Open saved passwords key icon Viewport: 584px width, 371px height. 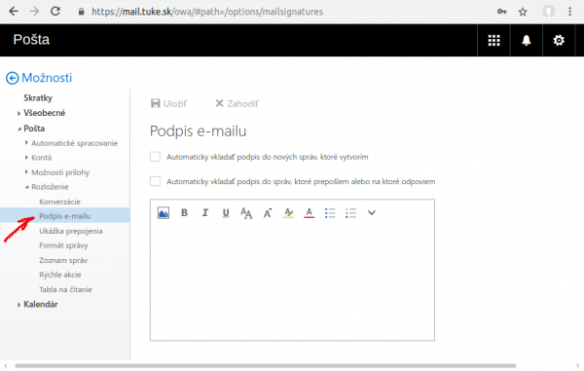click(x=501, y=12)
